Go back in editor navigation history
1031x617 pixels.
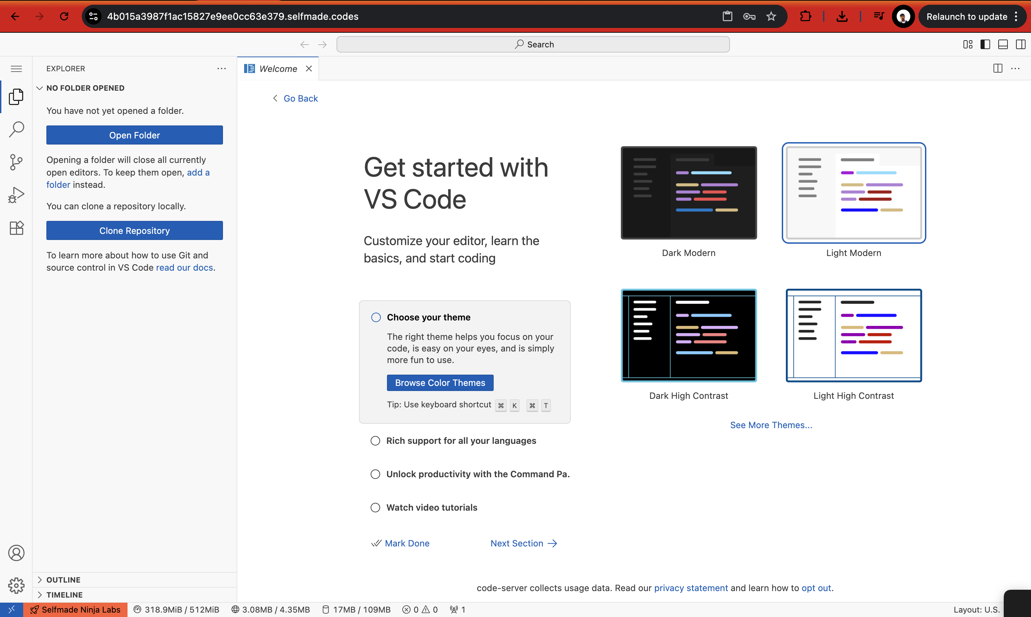click(x=304, y=45)
